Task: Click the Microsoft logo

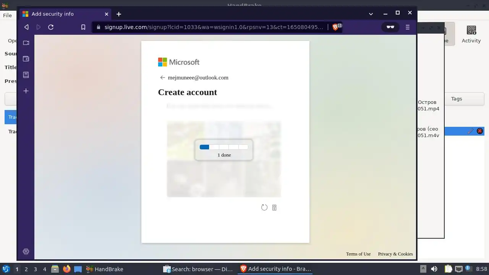Action: 179,62
